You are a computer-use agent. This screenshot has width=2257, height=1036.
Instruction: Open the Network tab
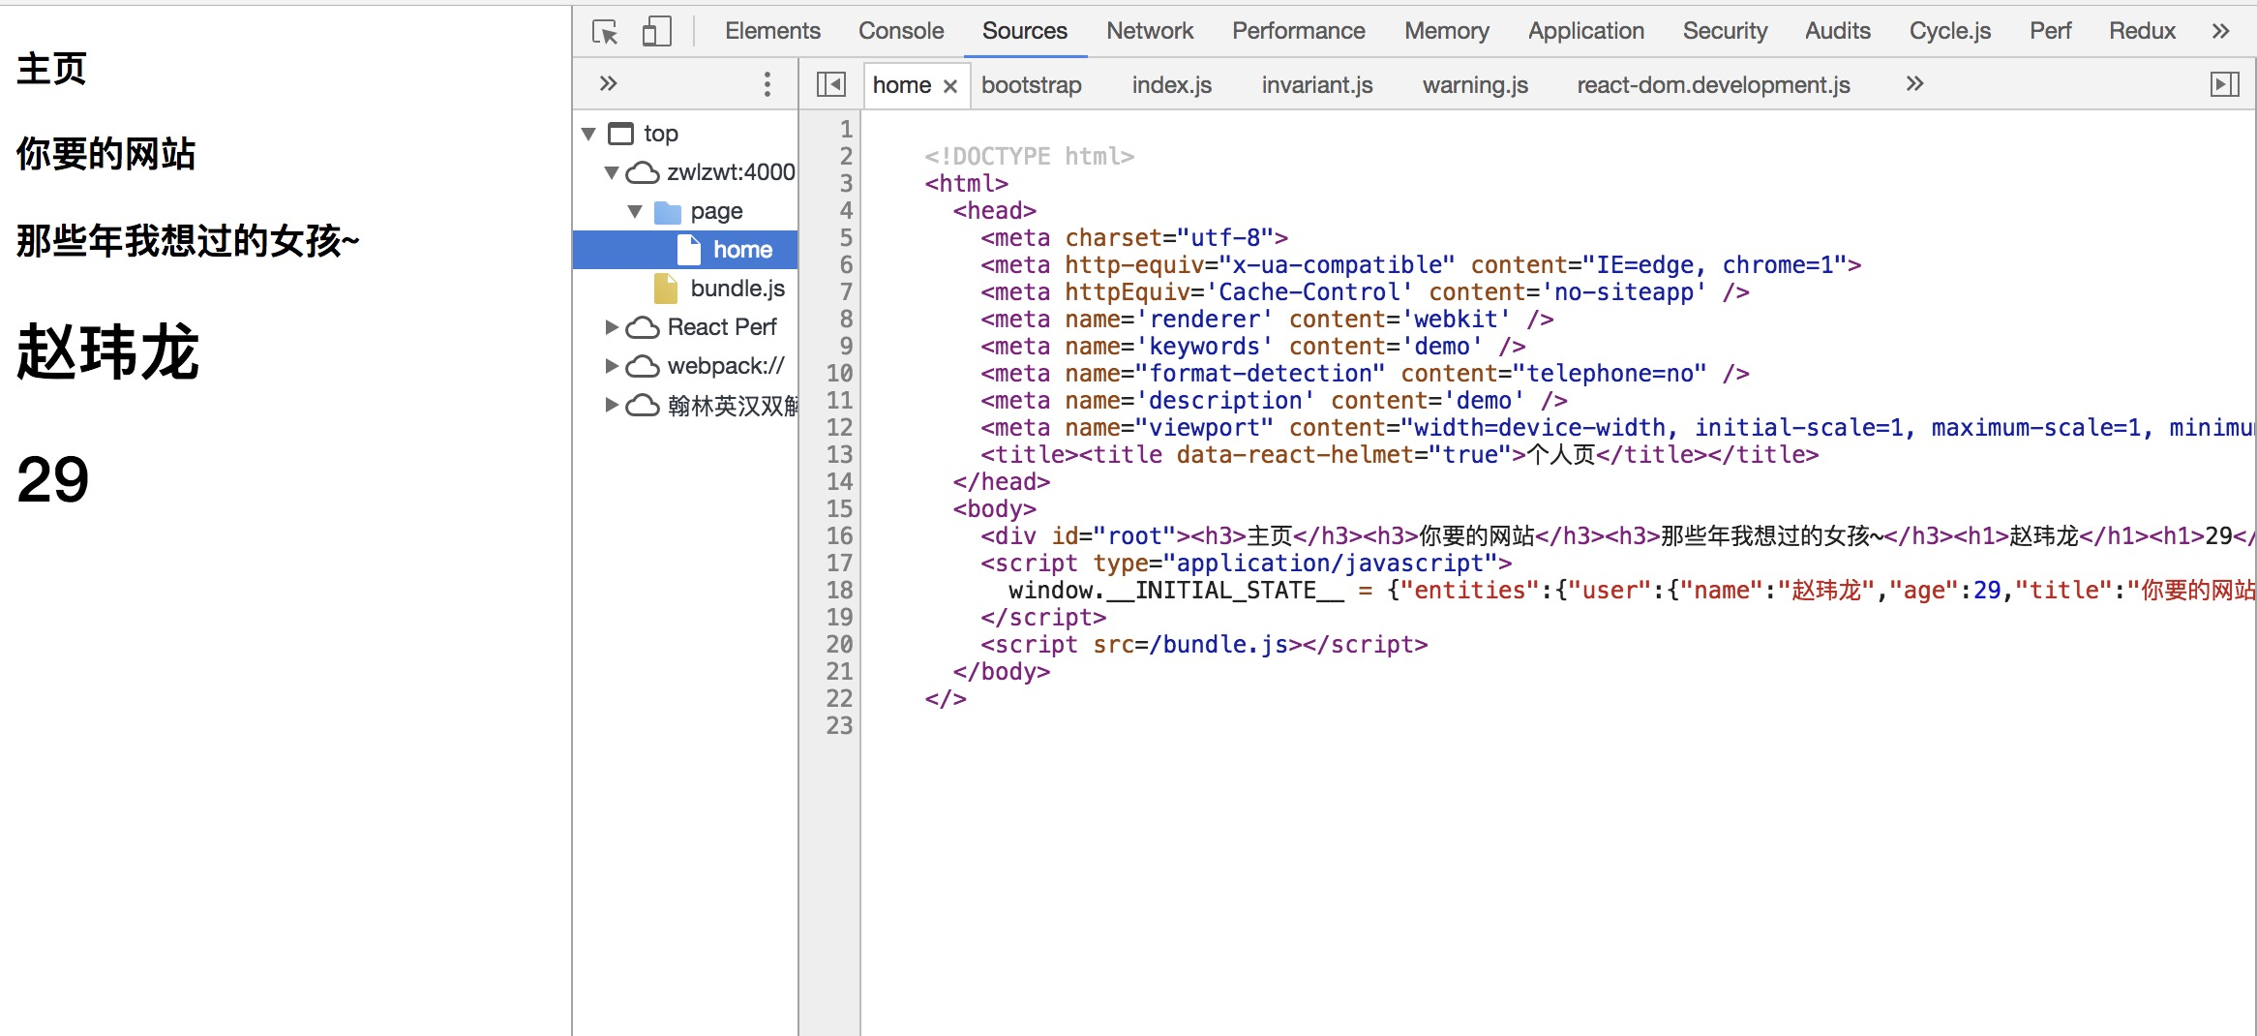click(1150, 31)
